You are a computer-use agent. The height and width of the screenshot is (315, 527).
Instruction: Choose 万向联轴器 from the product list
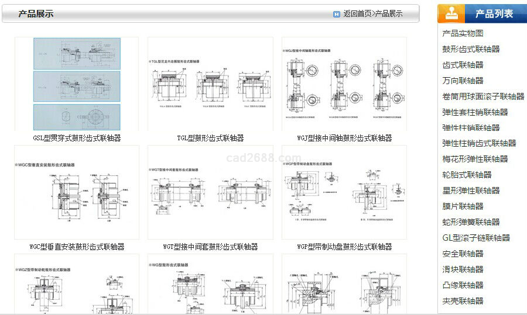[x=463, y=81]
